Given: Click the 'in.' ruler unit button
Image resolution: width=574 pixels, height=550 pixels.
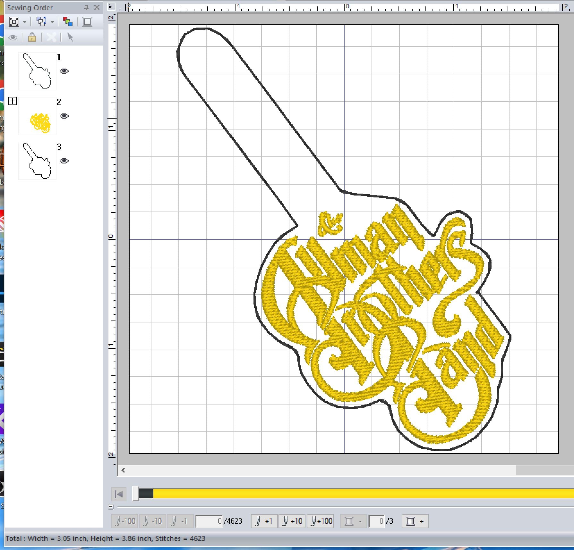Looking at the screenshot, I should [x=111, y=6].
